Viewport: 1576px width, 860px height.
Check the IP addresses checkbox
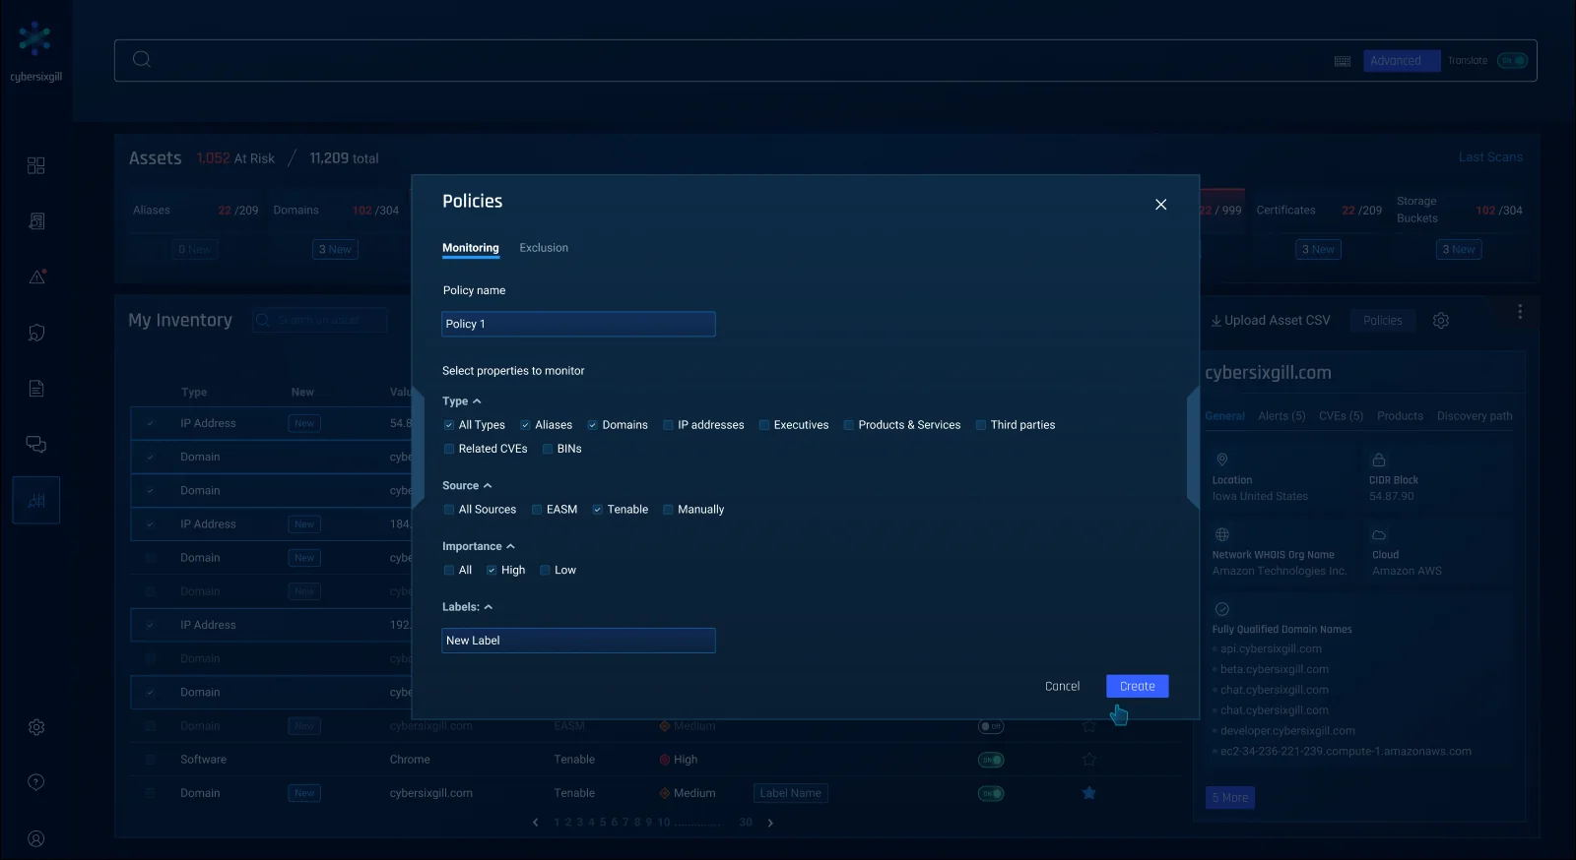pyautogui.click(x=669, y=425)
